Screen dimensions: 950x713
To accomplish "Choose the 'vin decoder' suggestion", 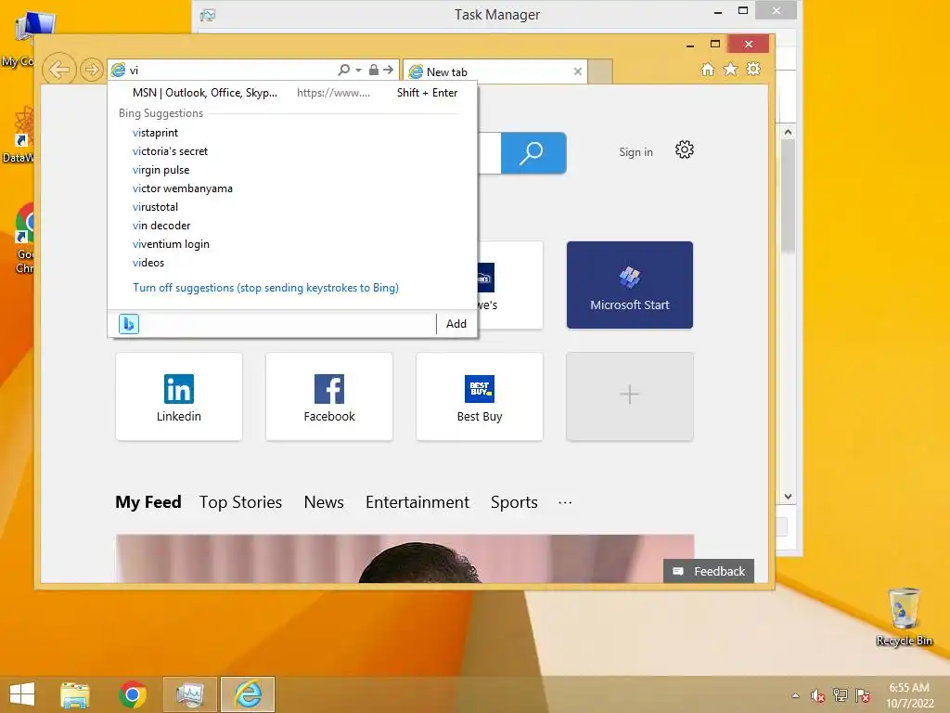I will (161, 226).
